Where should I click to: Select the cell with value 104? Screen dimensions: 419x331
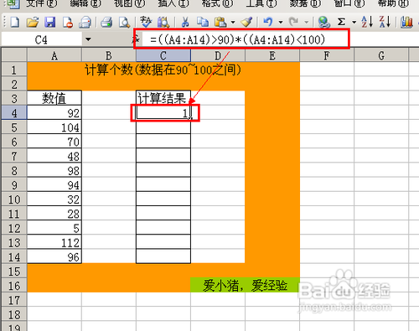tap(54, 127)
